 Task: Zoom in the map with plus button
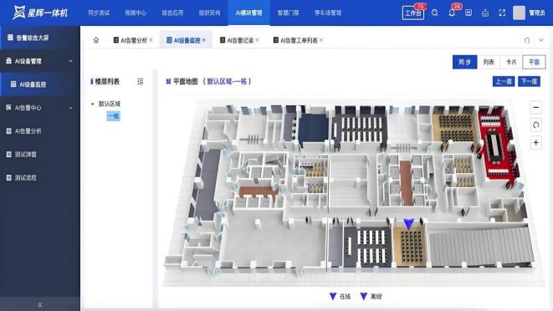(x=535, y=143)
